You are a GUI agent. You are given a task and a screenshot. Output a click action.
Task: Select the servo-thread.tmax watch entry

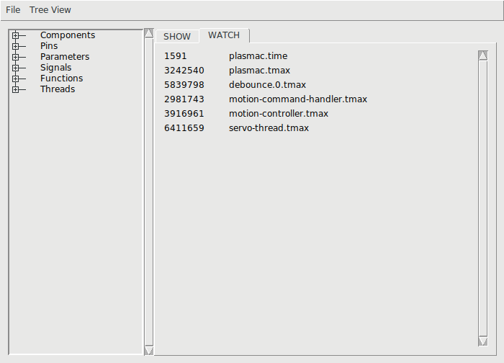coord(269,128)
